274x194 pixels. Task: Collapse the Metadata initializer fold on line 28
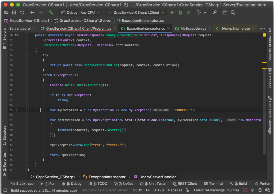[x=26, y=125]
